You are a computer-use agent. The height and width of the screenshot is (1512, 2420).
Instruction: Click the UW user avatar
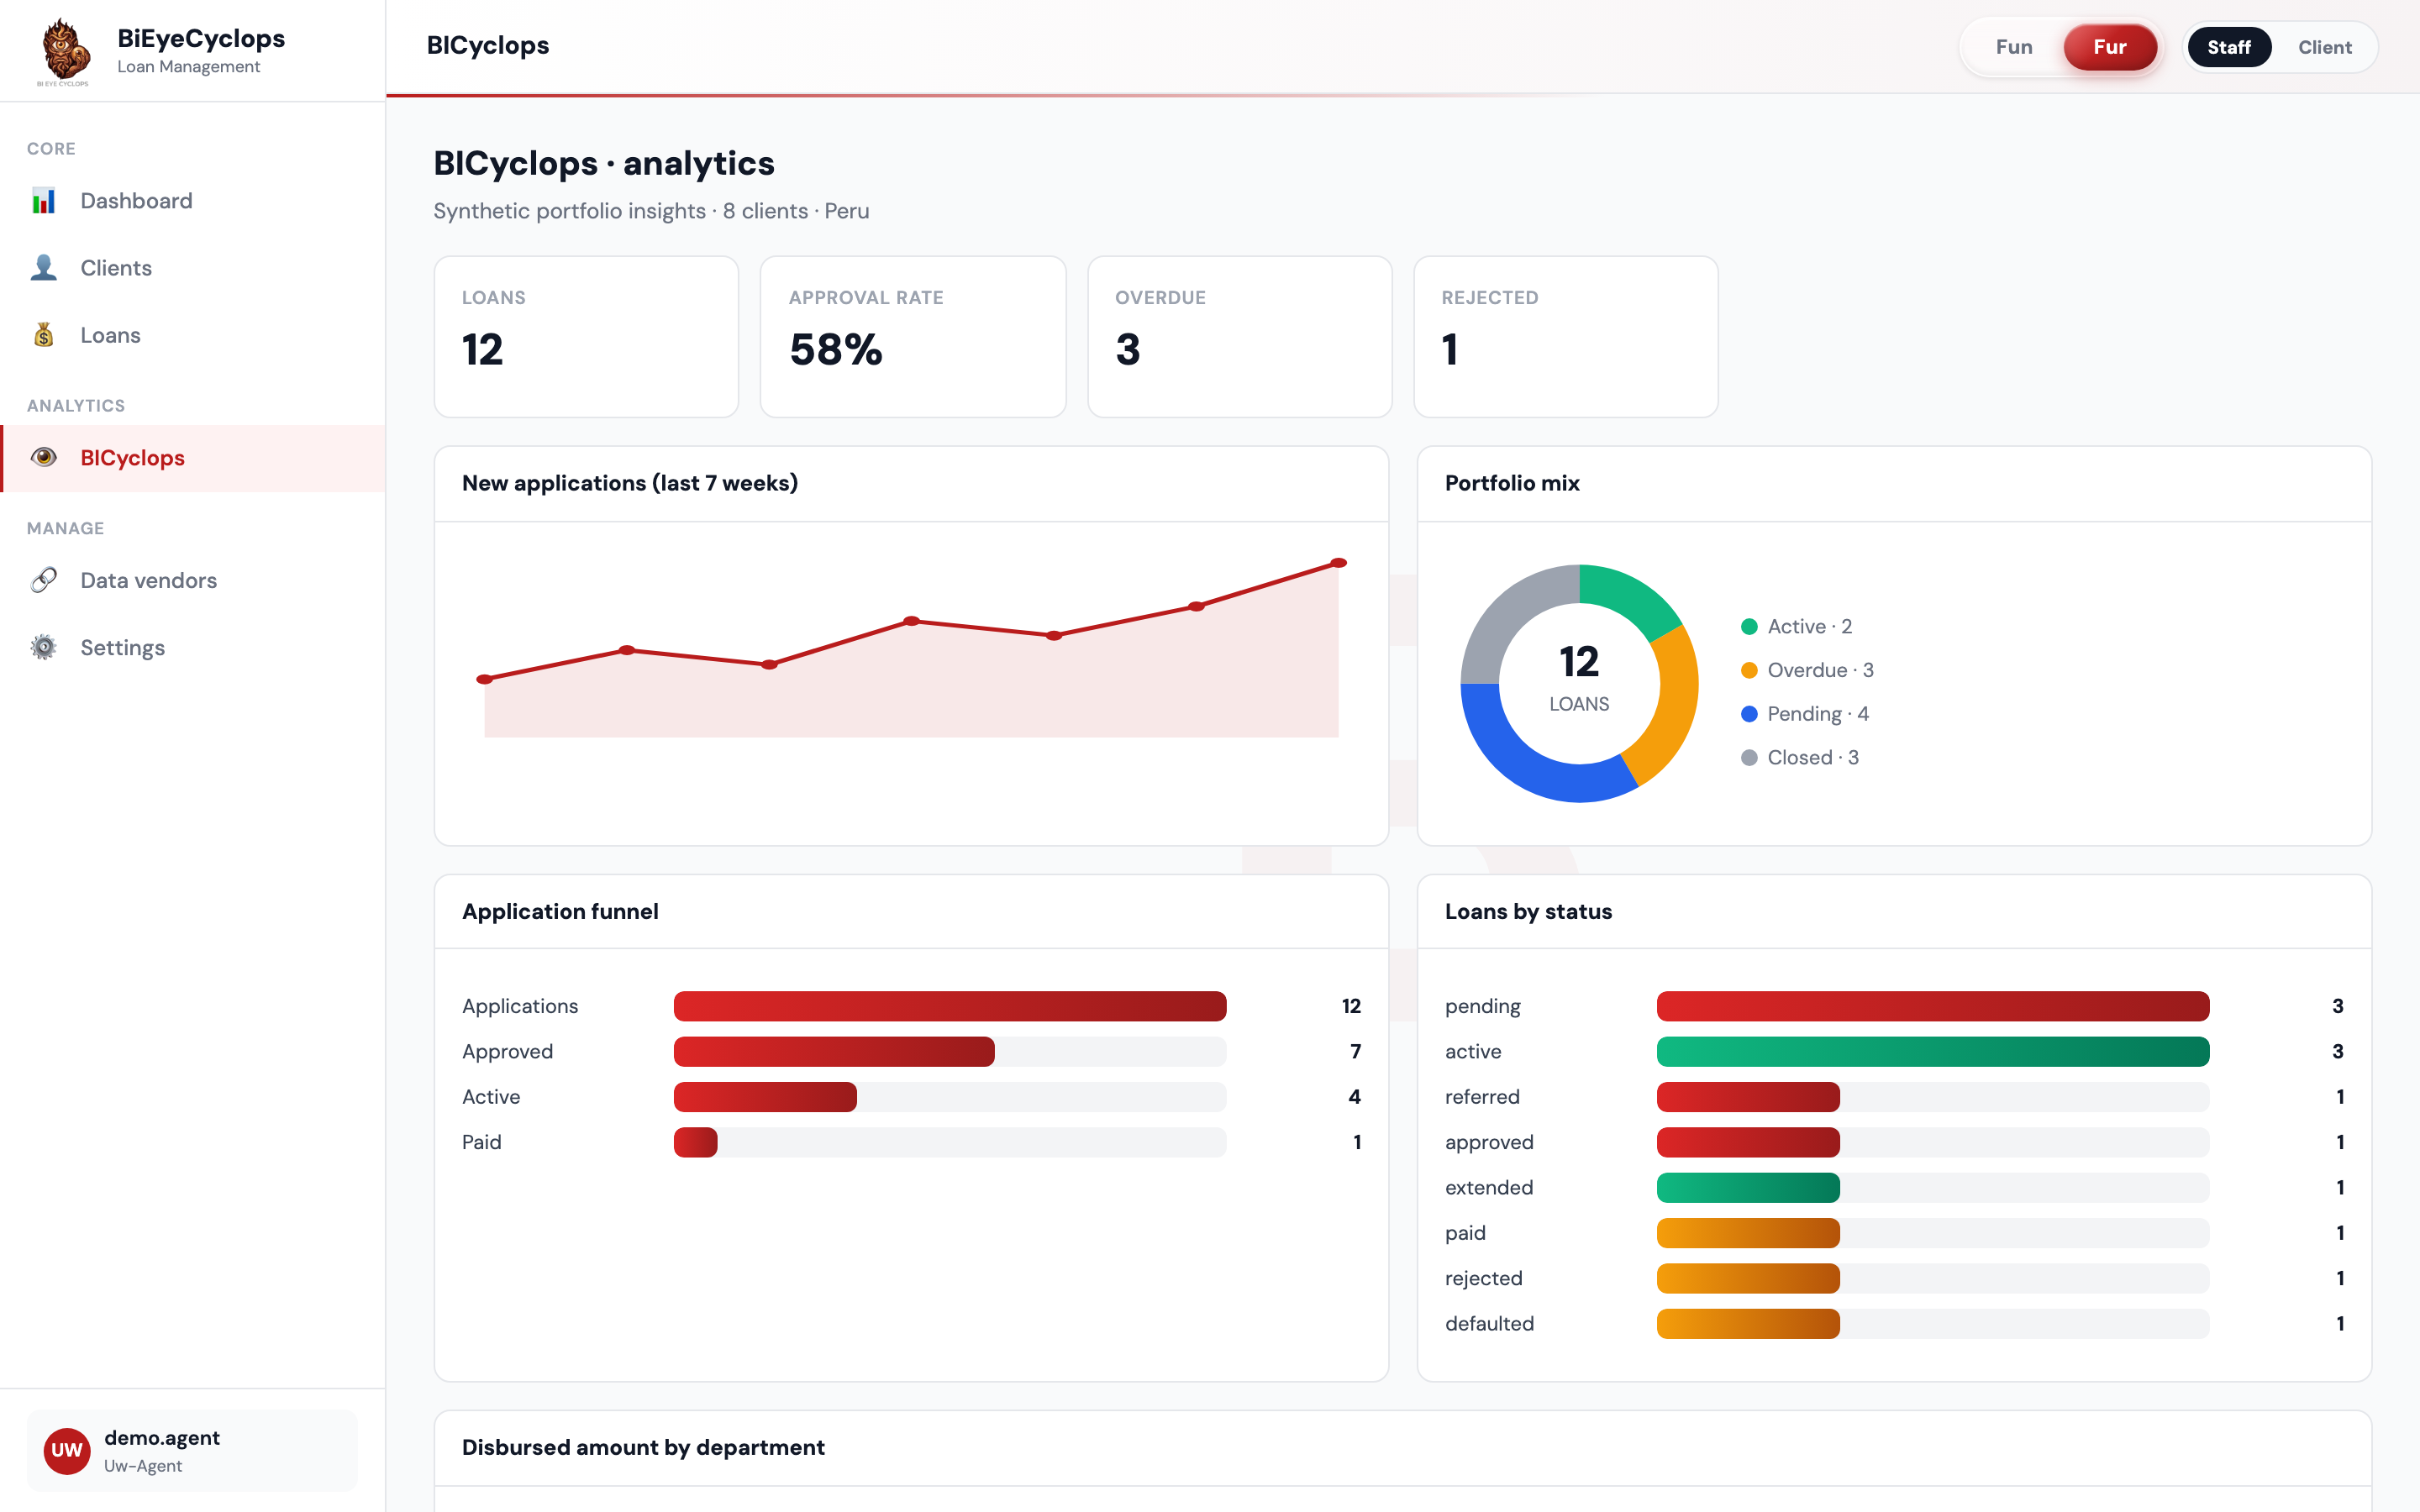point(67,1450)
